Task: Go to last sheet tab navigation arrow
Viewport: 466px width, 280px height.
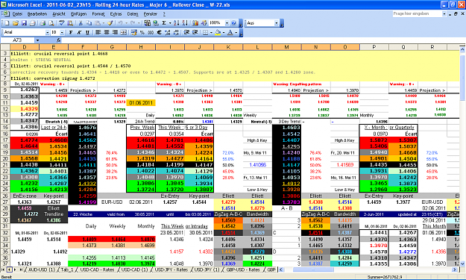Action: click(x=21, y=270)
